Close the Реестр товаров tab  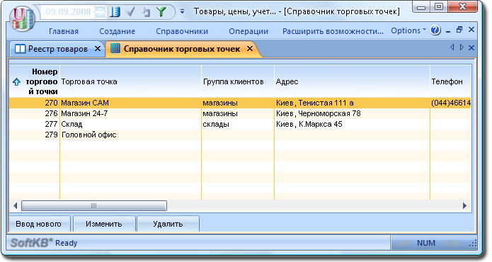(98, 49)
